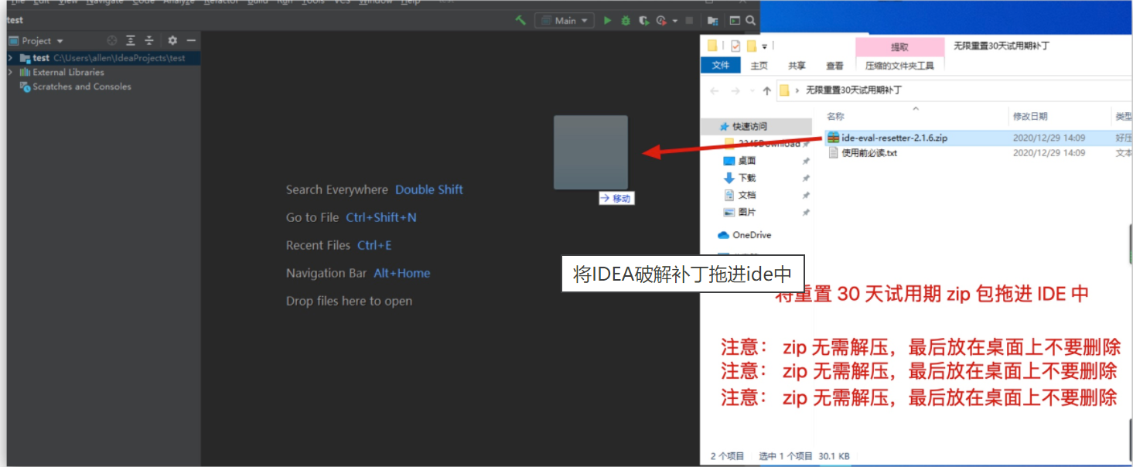This screenshot has height=467, width=1133.
Task: Click the Profiler run icon in toolbar
Action: pos(661,21)
